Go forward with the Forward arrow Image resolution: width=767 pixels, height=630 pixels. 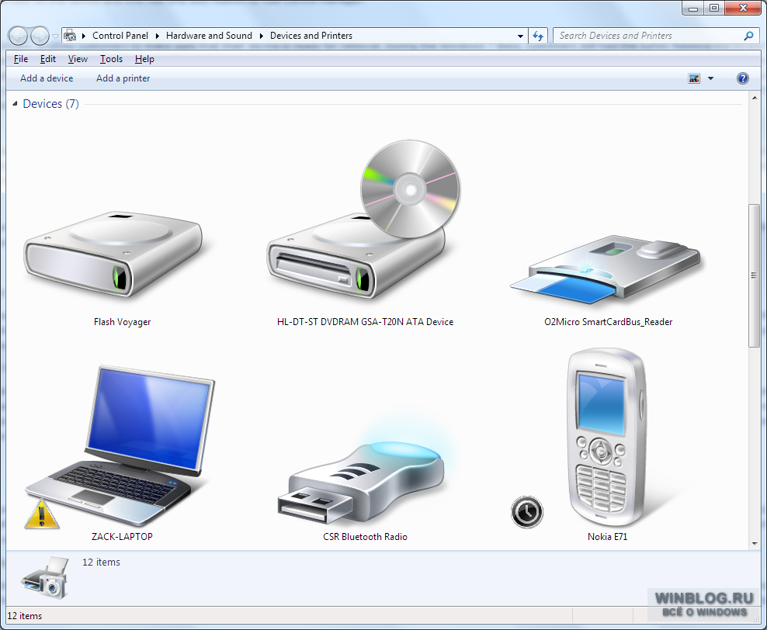40,36
